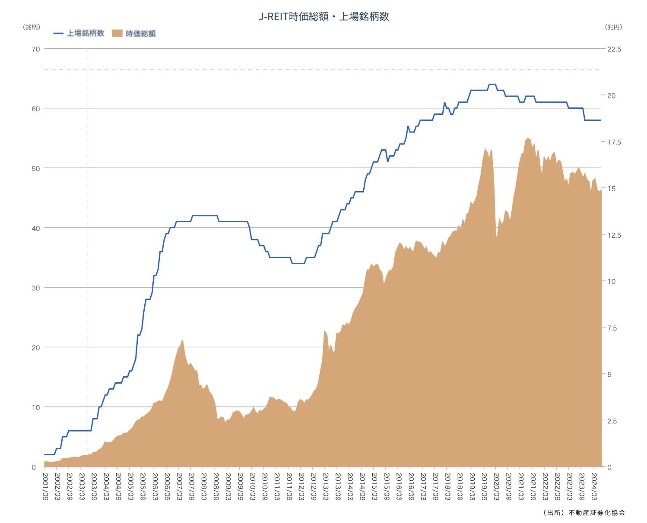The image size is (647, 523).
Task: Click the right axis value 15
Action: click(611, 189)
